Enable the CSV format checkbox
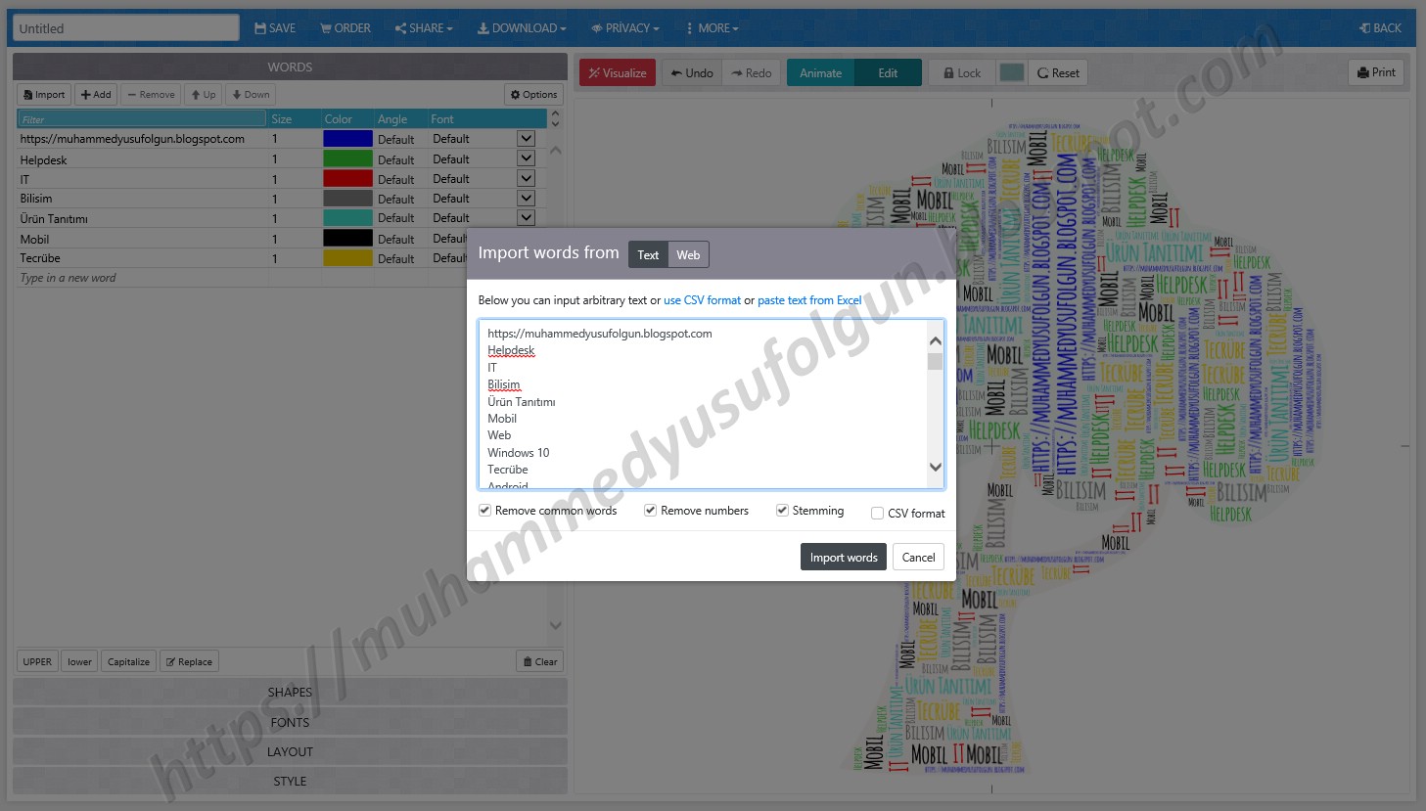The height and width of the screenshot is (811, 1426). tap(877, 513)
